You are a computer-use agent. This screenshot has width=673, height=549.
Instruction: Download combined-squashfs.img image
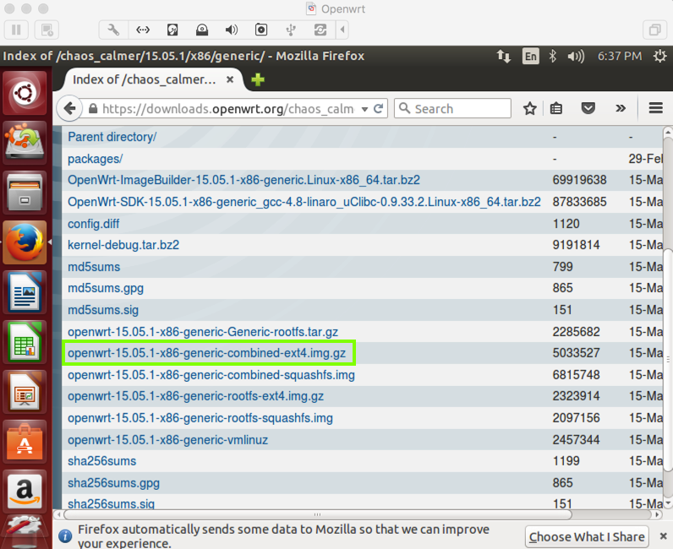(x=211, y=375)
